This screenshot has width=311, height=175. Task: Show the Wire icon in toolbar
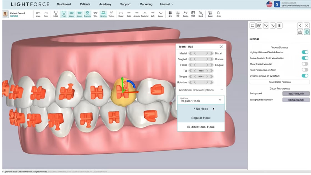coord(95,14)
